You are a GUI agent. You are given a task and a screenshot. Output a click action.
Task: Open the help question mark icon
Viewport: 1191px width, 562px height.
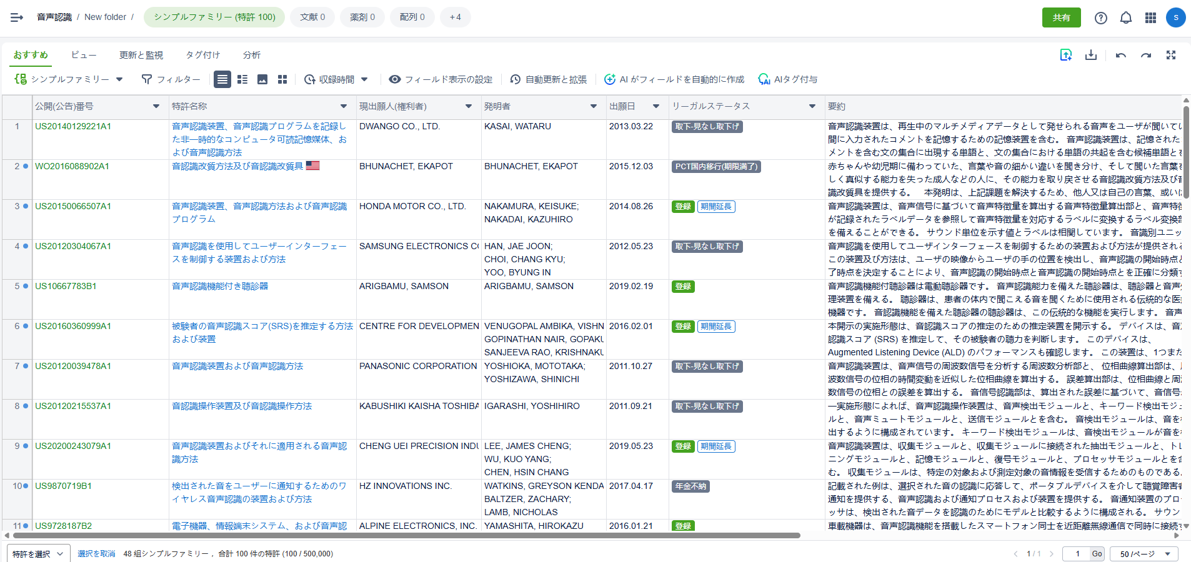(1101, 17)
